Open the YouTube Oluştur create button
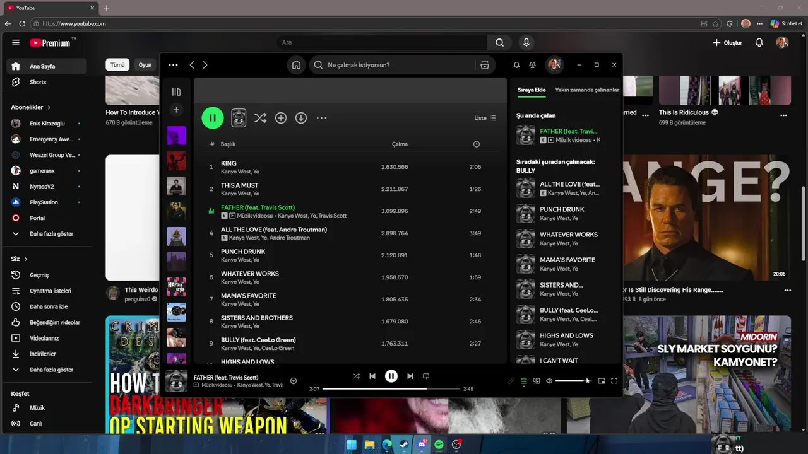 click(x=727, y=42)
